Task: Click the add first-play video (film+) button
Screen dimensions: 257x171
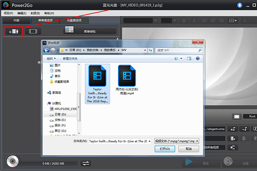Action: point(233,139)
